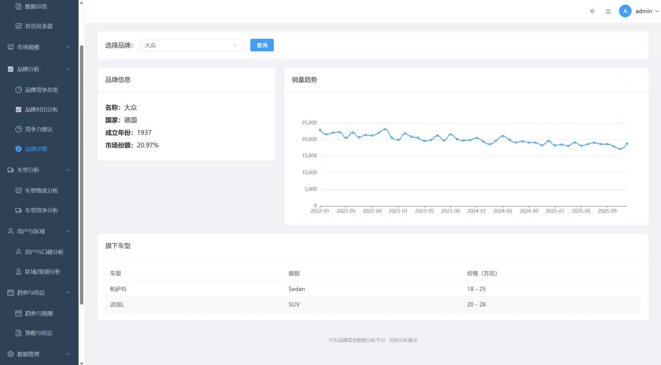
Task: Click the 品牌竞争总览 pie icon
Action: click(x=18, y=90)
